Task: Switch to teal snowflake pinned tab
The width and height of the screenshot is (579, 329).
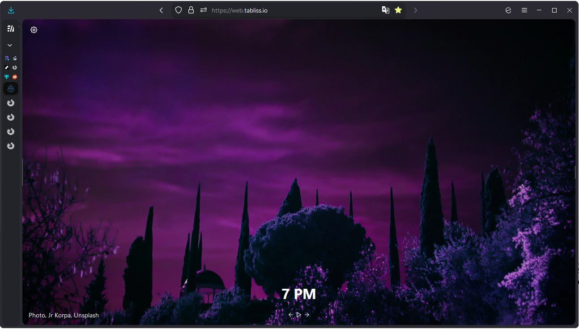Action: tap(7, 77)
